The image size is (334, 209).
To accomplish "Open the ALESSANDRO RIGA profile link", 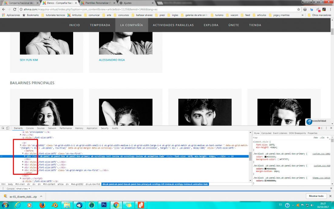I will [x=112, y=60].
